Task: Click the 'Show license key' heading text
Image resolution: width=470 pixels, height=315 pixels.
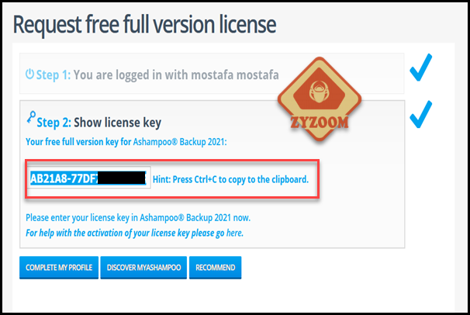Action: pos(118,123)
